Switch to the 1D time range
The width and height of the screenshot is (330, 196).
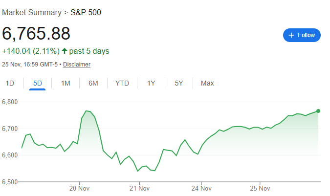click(x=10, y=83)
